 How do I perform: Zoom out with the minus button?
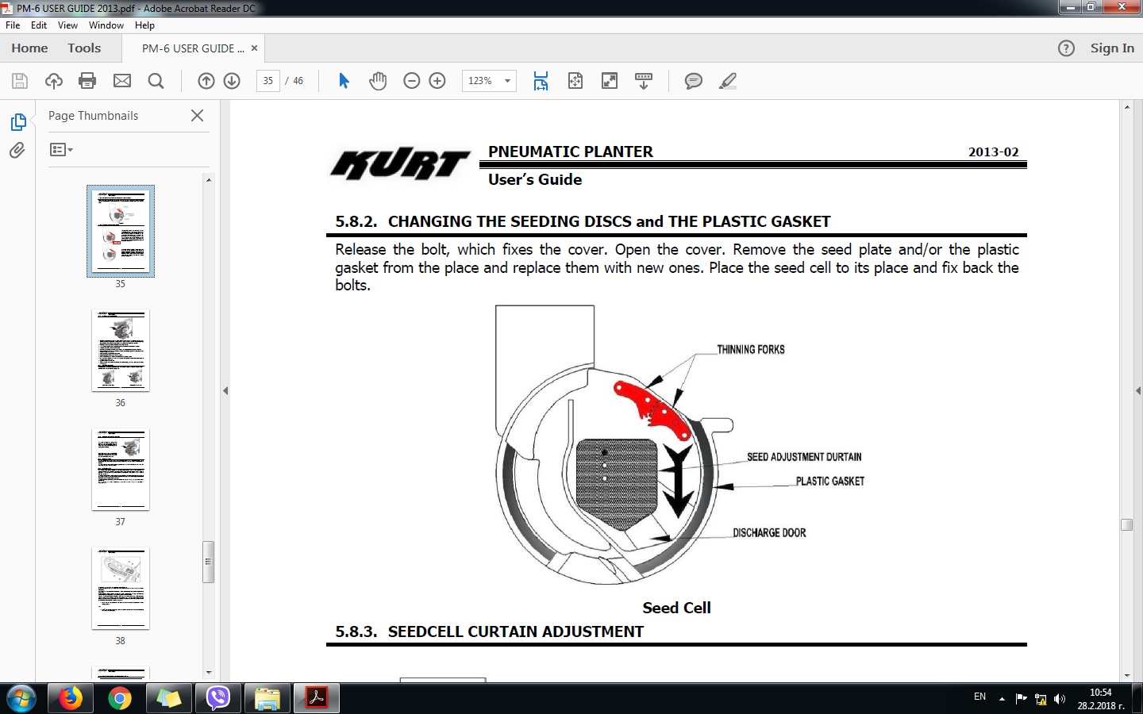click(411, 81)
